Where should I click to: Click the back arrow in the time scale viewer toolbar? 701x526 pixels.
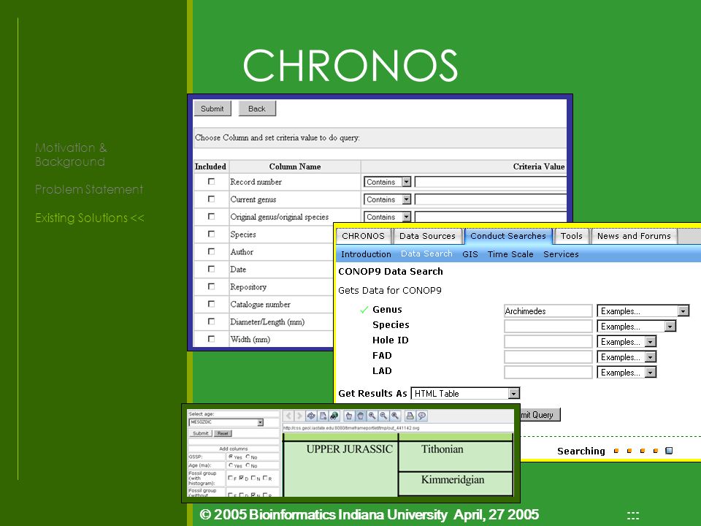[x=288, y=416]
